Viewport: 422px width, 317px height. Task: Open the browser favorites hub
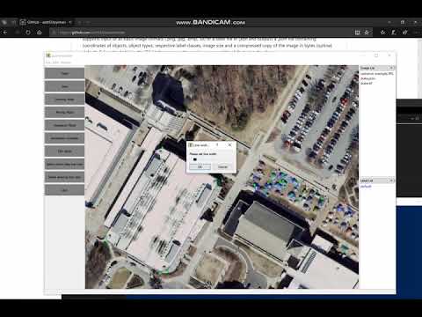(x=382, y=33)
